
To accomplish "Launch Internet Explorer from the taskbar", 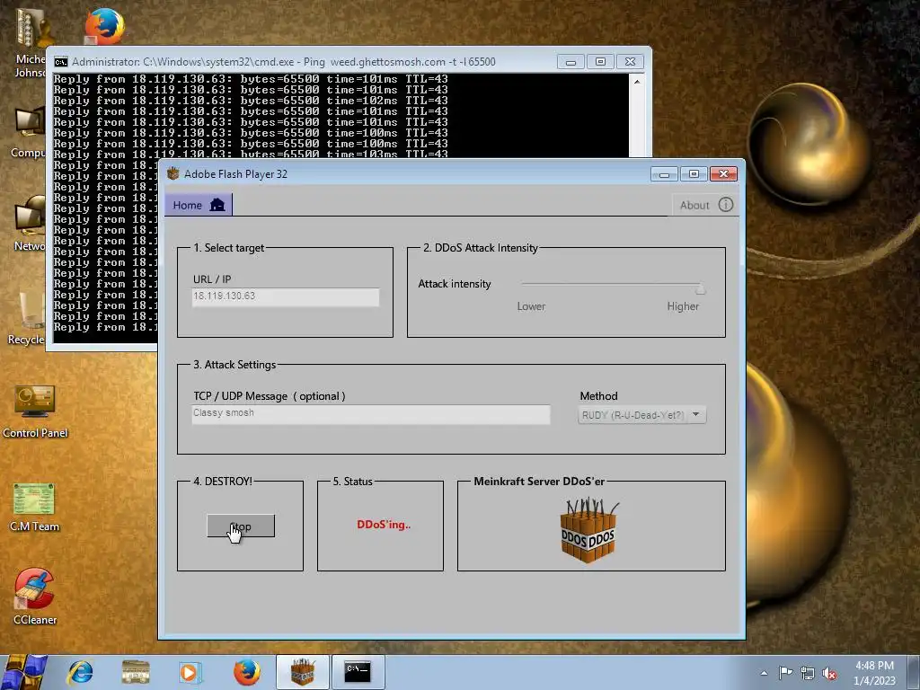I will (x=80, y=672).
